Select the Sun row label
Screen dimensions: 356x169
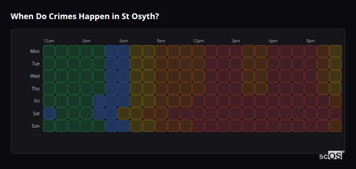36,126
